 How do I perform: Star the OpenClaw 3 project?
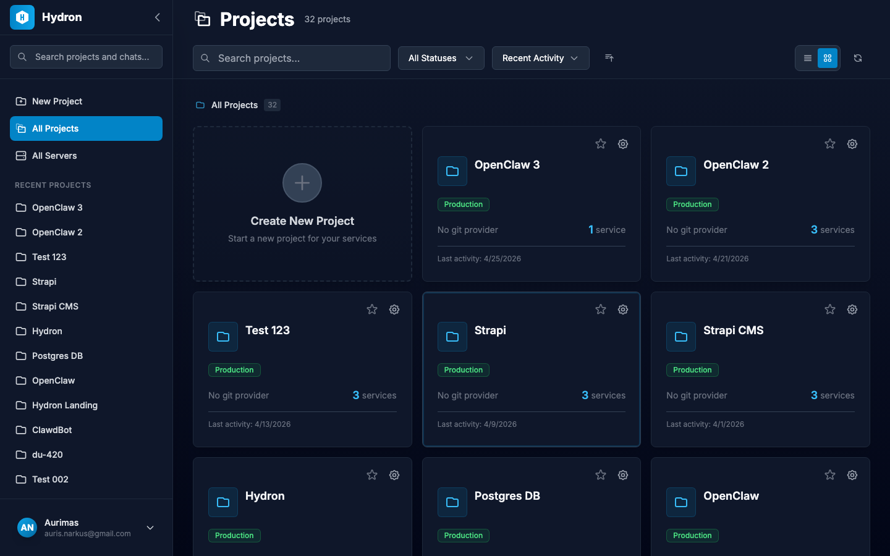click(601, 144)
